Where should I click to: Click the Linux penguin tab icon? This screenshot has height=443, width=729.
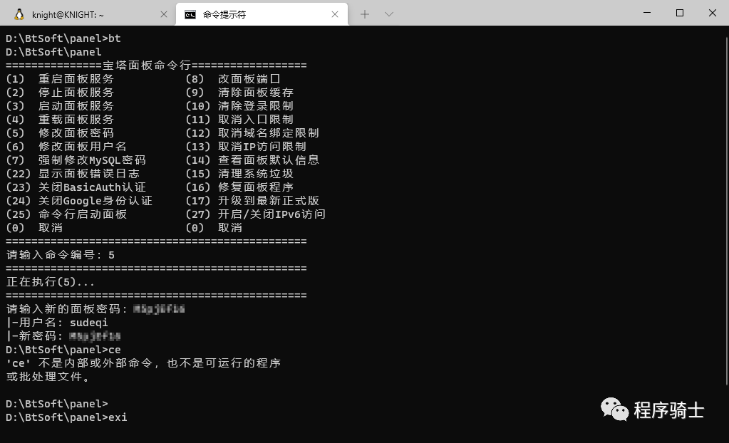tap(19, 14)
